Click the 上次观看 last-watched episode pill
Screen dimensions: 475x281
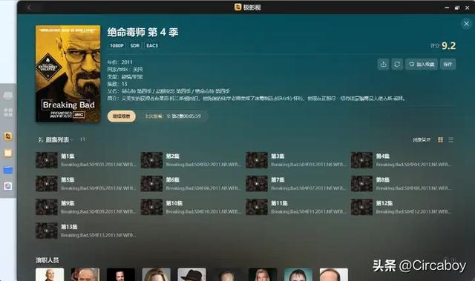click(x=173, y=116)
